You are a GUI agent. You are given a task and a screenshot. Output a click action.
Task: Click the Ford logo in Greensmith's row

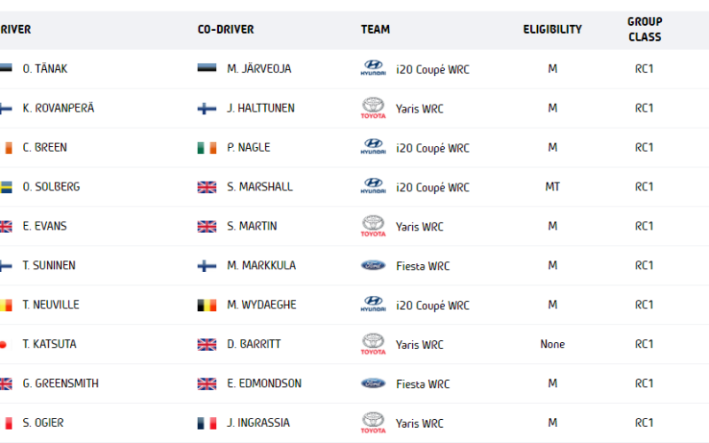tap(373, 384)
